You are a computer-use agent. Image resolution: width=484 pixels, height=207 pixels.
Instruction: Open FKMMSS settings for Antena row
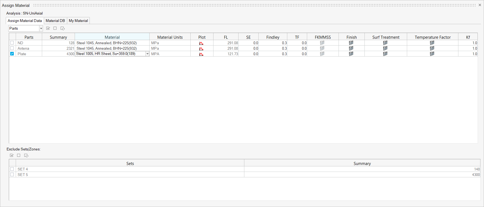322,48
